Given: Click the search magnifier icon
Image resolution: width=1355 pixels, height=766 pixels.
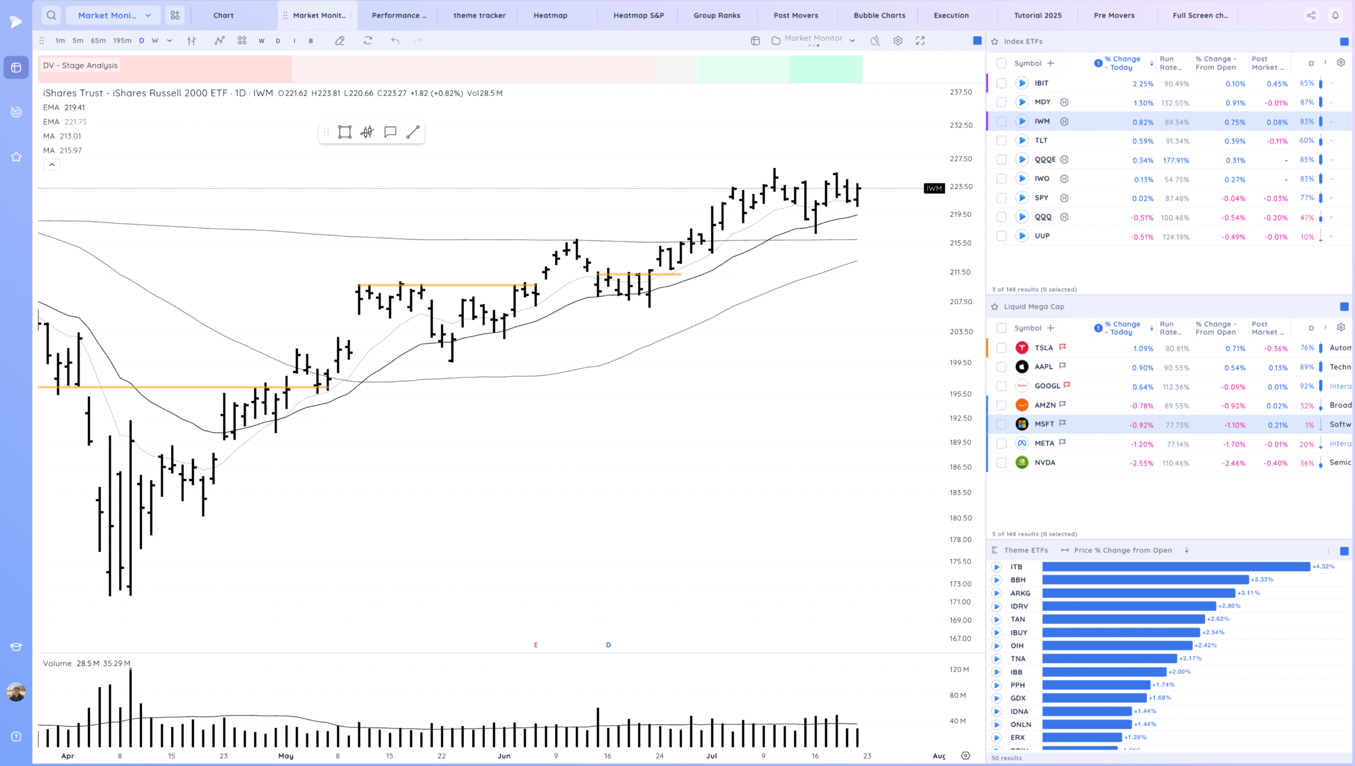Looking at the screenshot, I should (x=51, y=15).
